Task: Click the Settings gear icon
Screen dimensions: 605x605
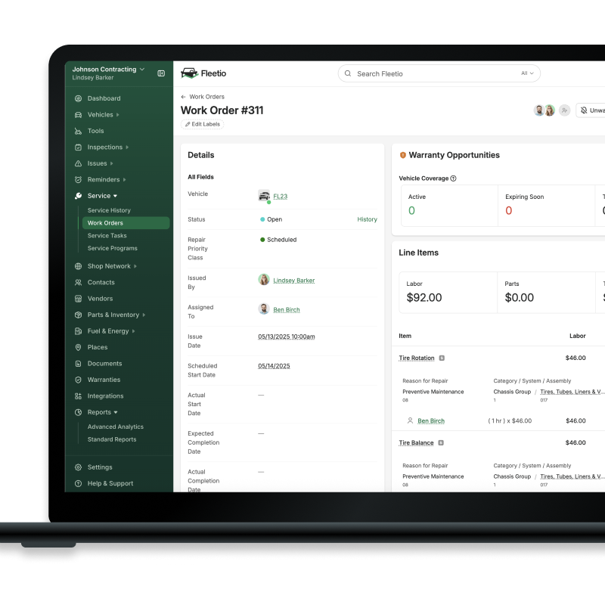Action: (x=79, y=467)
